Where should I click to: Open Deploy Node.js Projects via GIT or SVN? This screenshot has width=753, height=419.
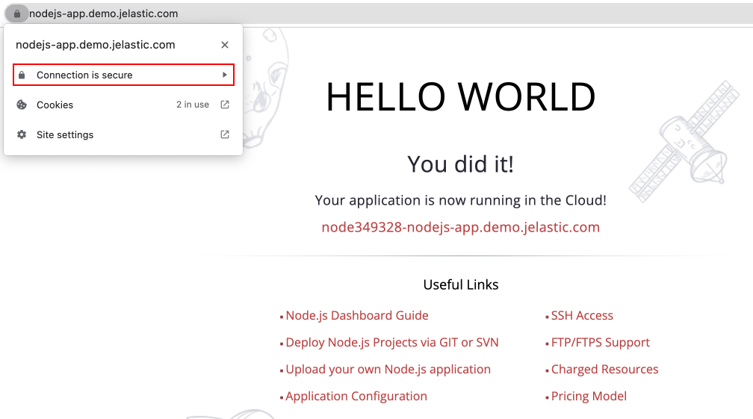[x=392, y=342]
